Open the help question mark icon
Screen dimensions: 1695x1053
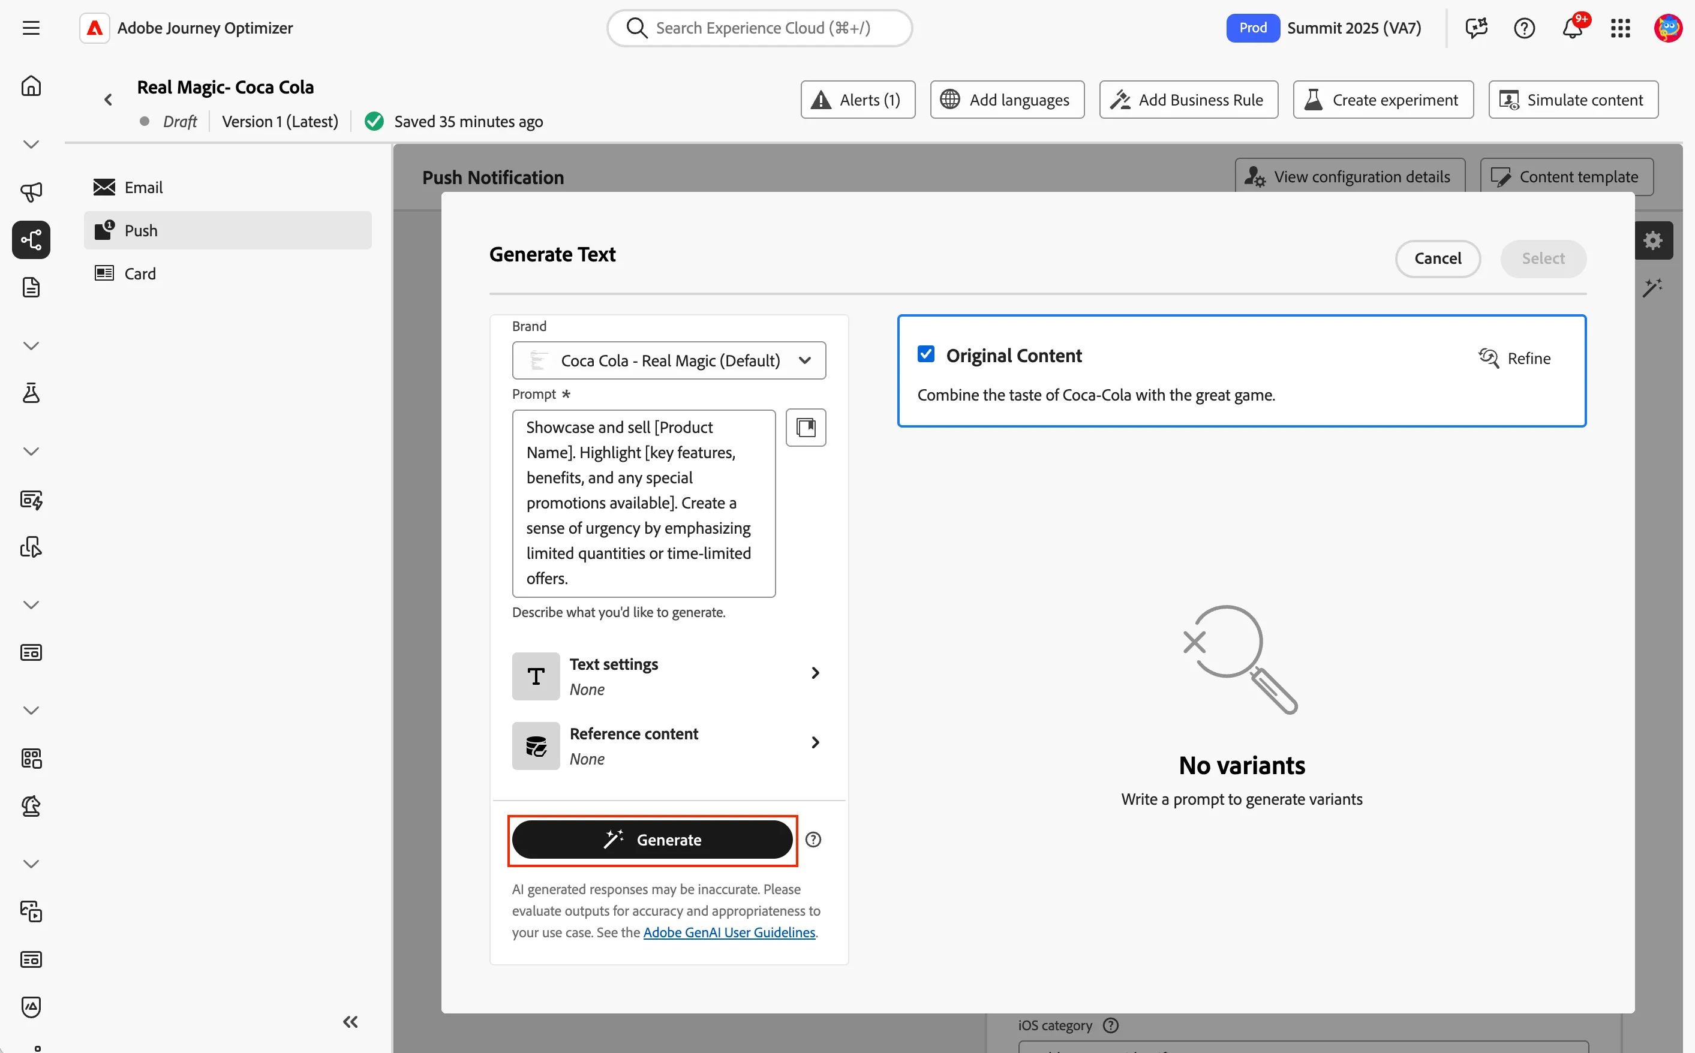pos(1525,28)
